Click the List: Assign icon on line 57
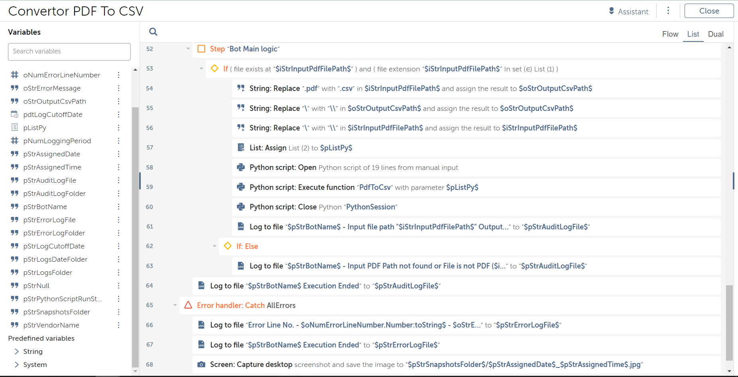 click(x=241, y=148)
